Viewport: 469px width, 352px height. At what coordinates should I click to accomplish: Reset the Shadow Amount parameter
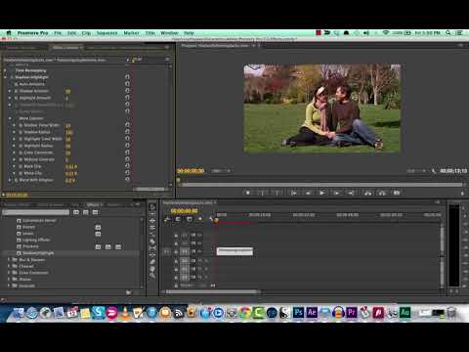point(127,91)
